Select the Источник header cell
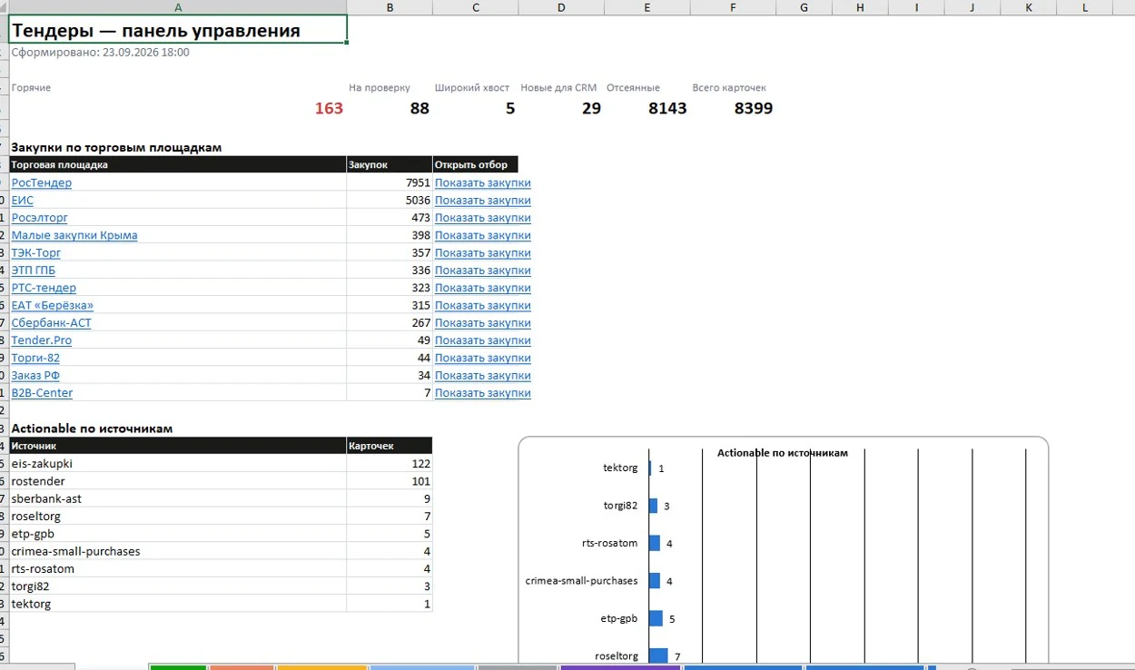1135x670 pixels. (x=178, y=446)
